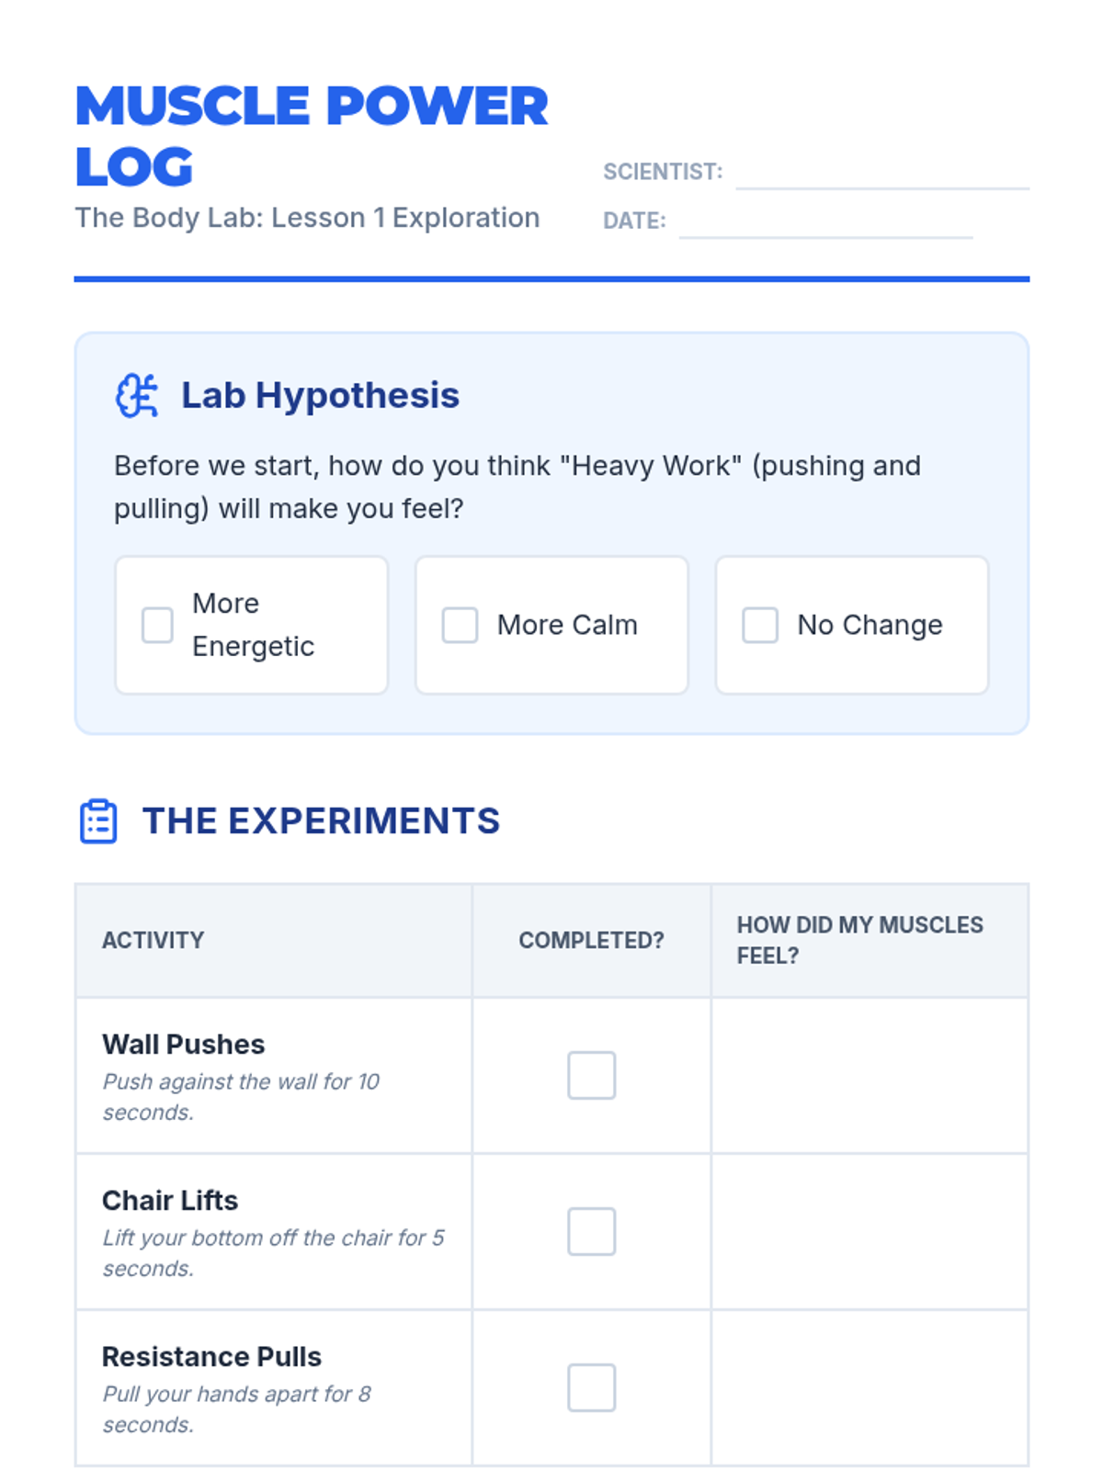1103x1470 pixels.
Task: Tick the More Calm checkbox
Action: pos(460,625)
